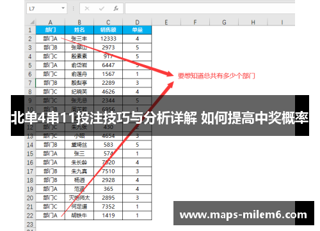Click the 销售额 header cell
The width and height of the screenshot is (320, 231).
108,30
